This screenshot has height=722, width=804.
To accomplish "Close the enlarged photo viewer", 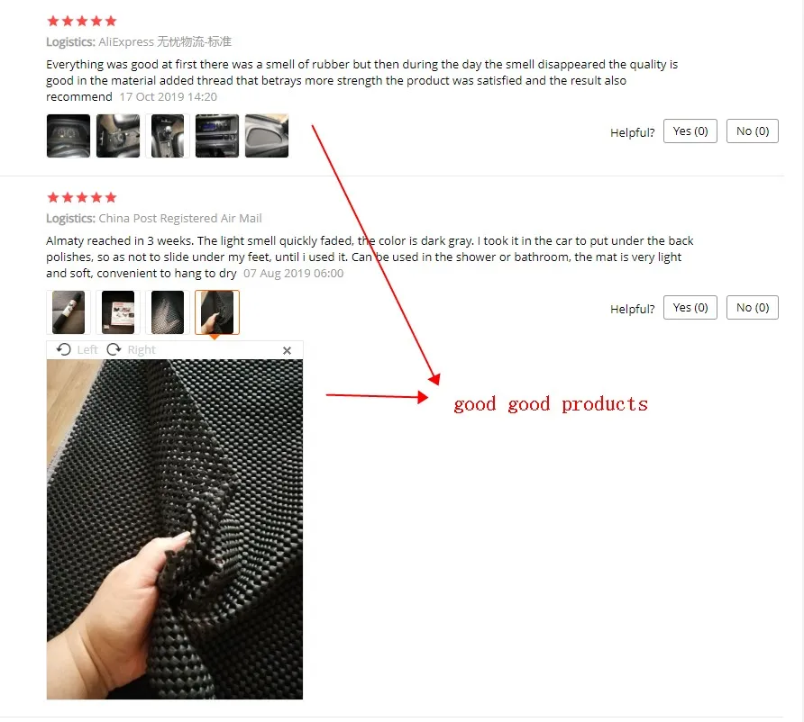I will point(288,350).
